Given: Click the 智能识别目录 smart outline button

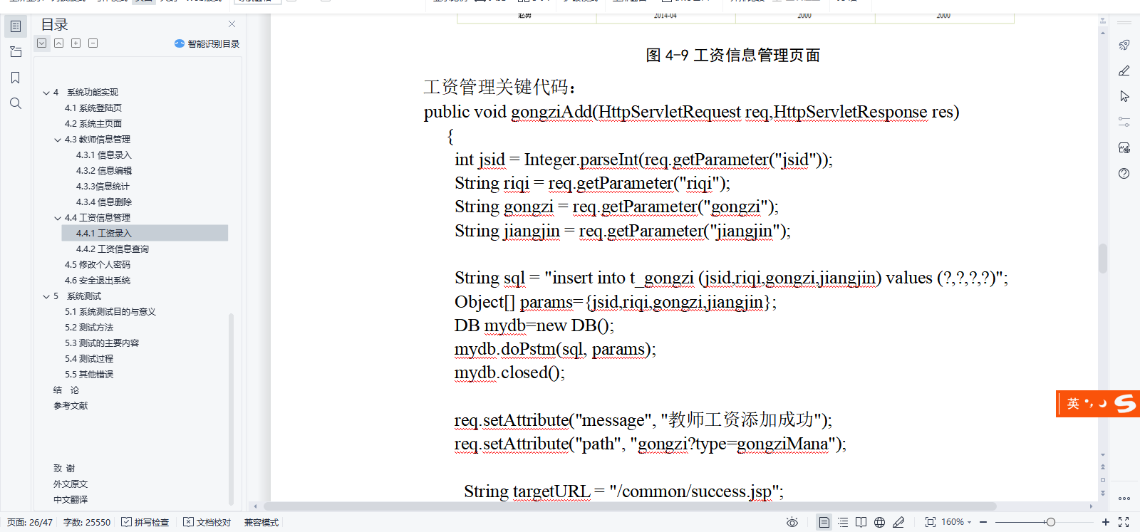Looking at the screenshot, I should tap(207, 43).
